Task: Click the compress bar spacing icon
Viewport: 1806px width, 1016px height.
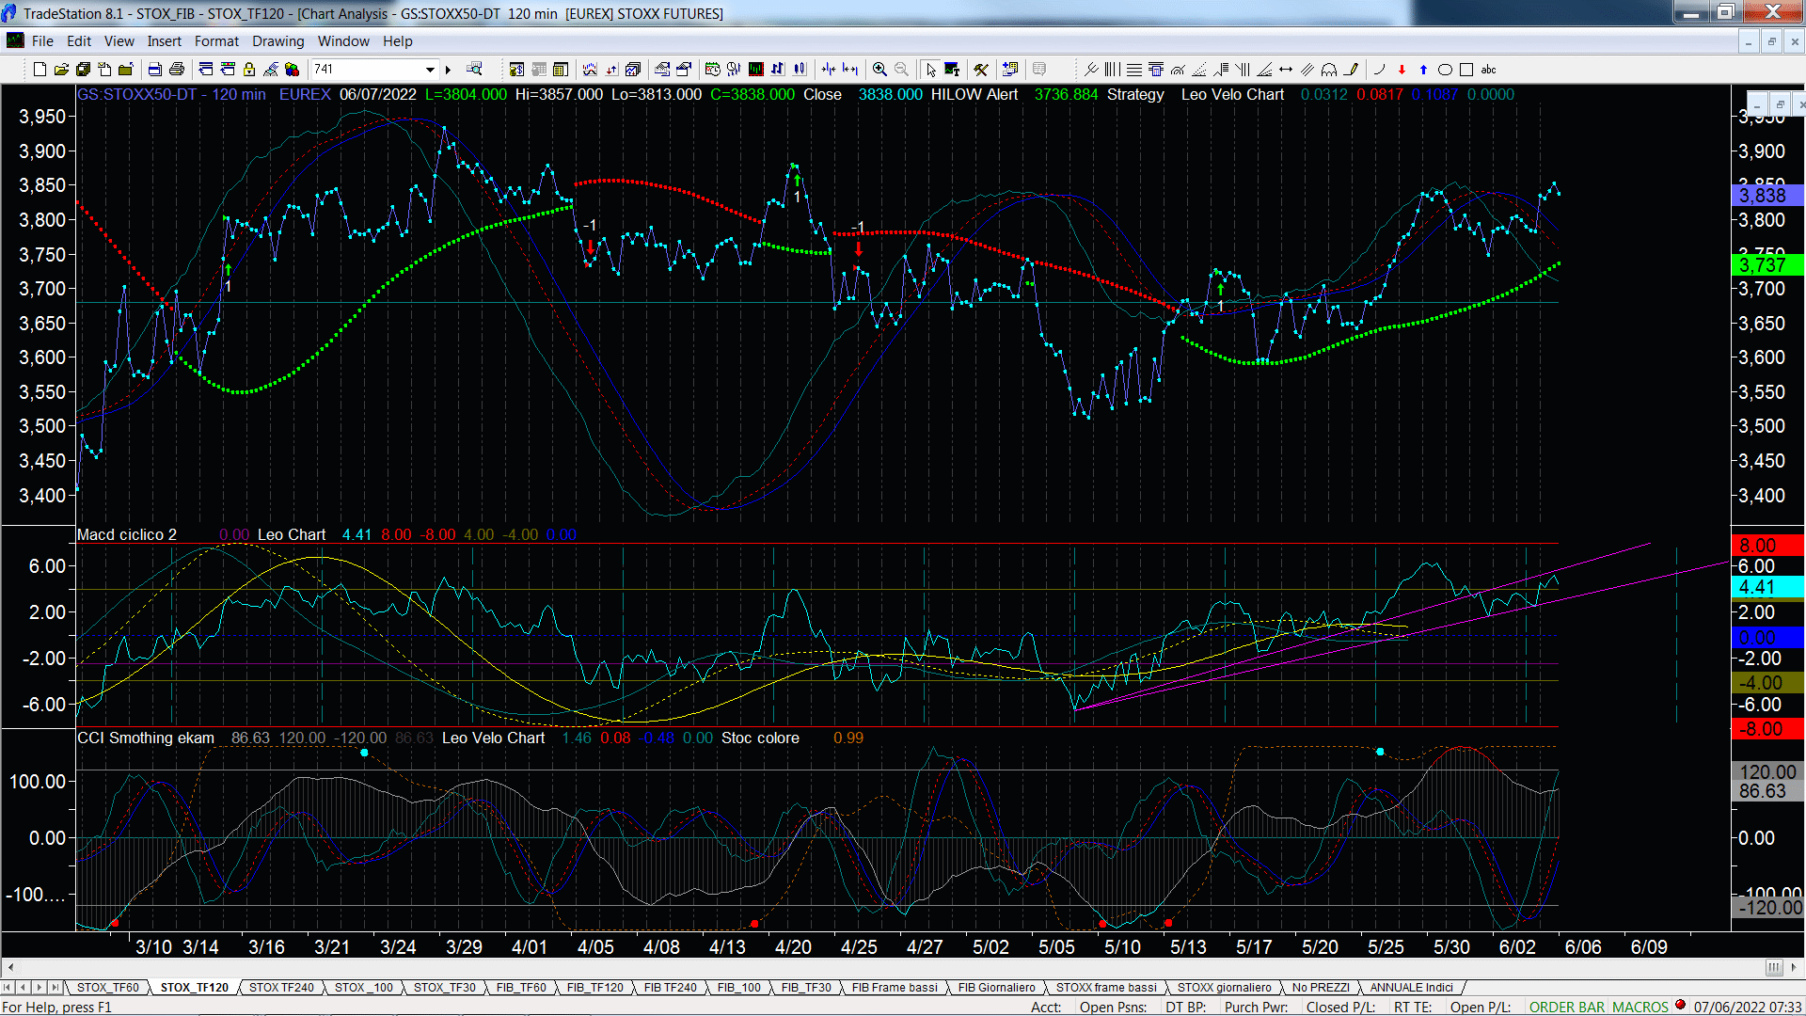Action: (x=828, y=70)
